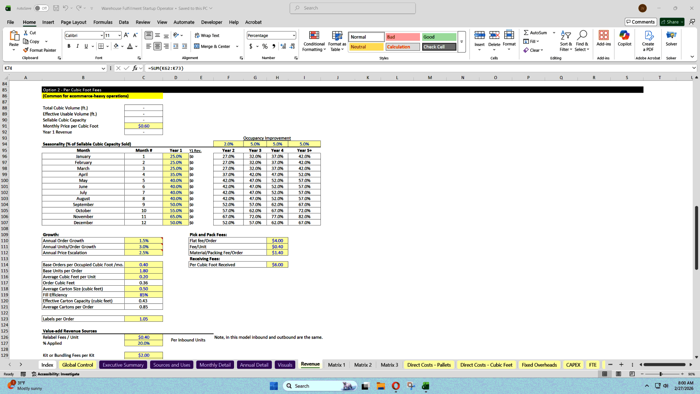Expand the Fill Color dropdown arrow

(122, 46)
